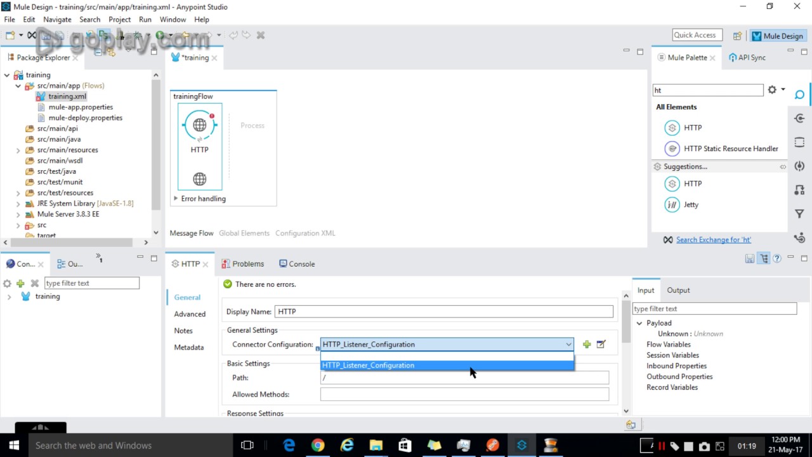Switch to the Problems tab
This screenshot has height=457, width=812.
pyautogui.click(x=242, y=264)
